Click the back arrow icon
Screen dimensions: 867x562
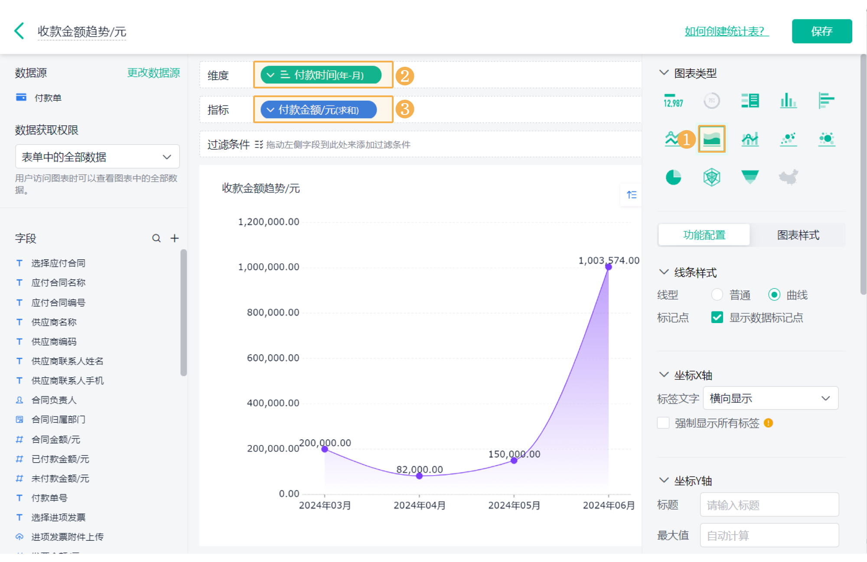pos(20,31)
